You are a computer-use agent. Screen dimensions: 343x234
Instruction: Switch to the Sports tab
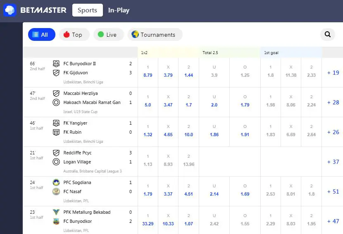88,10
